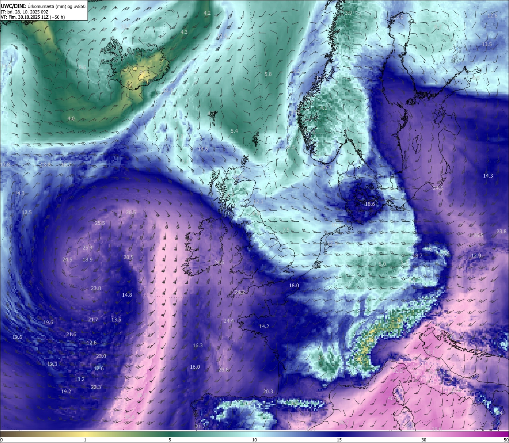This screenshot has width=509, height=443.
Task: Click the 18.9 value in the cyclone center
Action: click(x=87, y=259)
